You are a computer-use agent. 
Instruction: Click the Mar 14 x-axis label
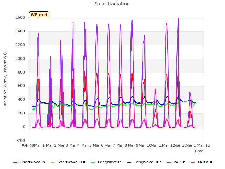[x=192, y=145]
